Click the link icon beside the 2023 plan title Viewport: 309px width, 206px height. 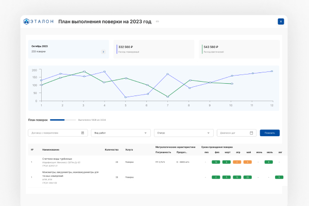[x=157, y=22]
